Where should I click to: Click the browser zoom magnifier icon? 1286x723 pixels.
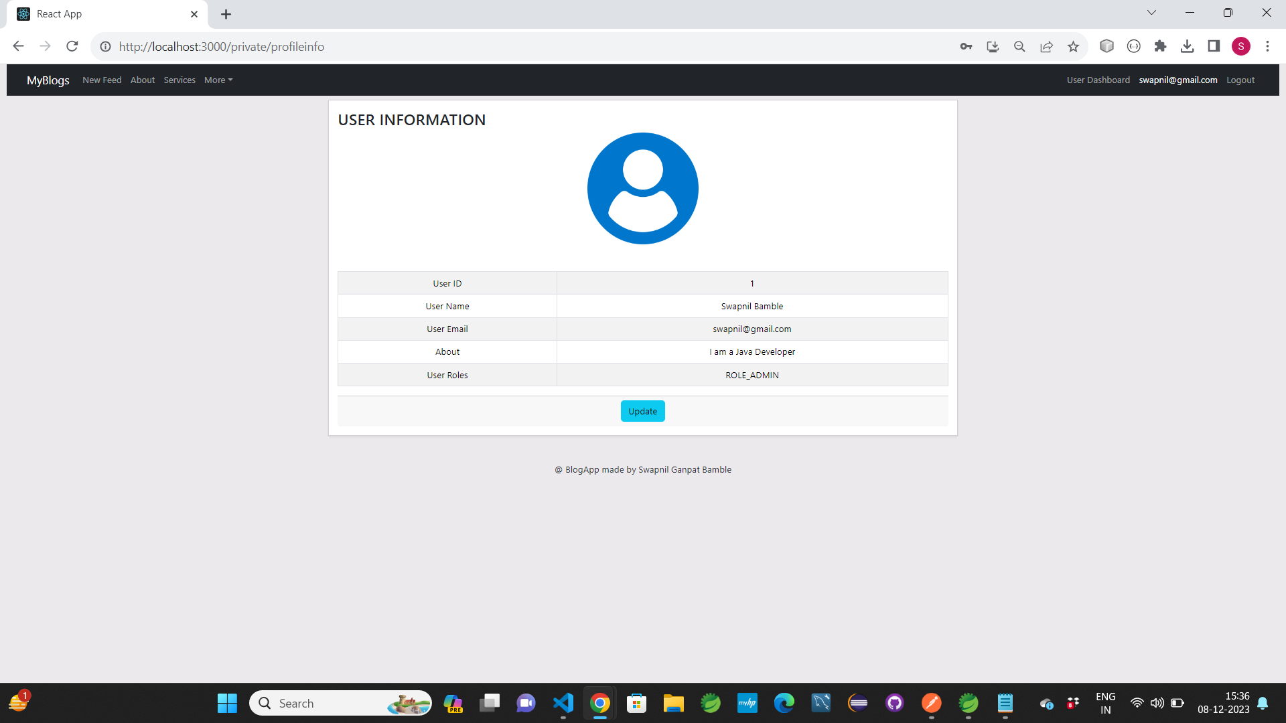click(1019, 46)
